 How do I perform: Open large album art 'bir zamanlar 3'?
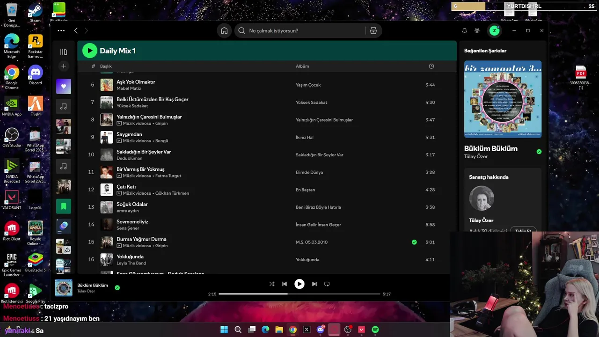pos(503,99)
